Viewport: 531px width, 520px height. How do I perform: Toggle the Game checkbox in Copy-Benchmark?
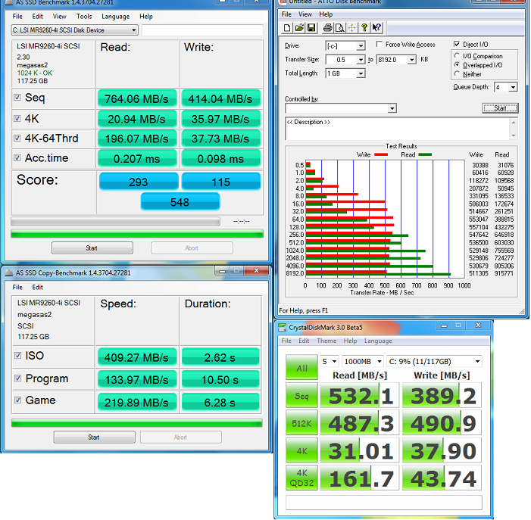(17, 400)
